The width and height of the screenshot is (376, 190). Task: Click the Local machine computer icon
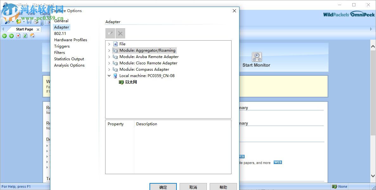[115, 76]
